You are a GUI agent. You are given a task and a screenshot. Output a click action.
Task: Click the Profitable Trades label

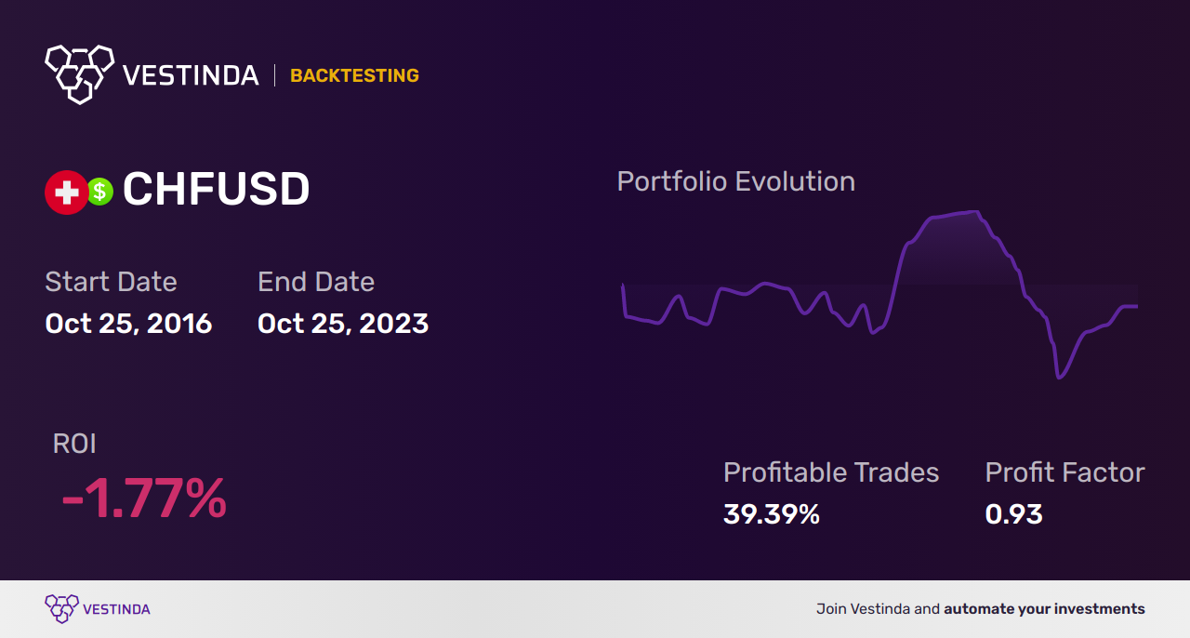(x=831, y=472)
